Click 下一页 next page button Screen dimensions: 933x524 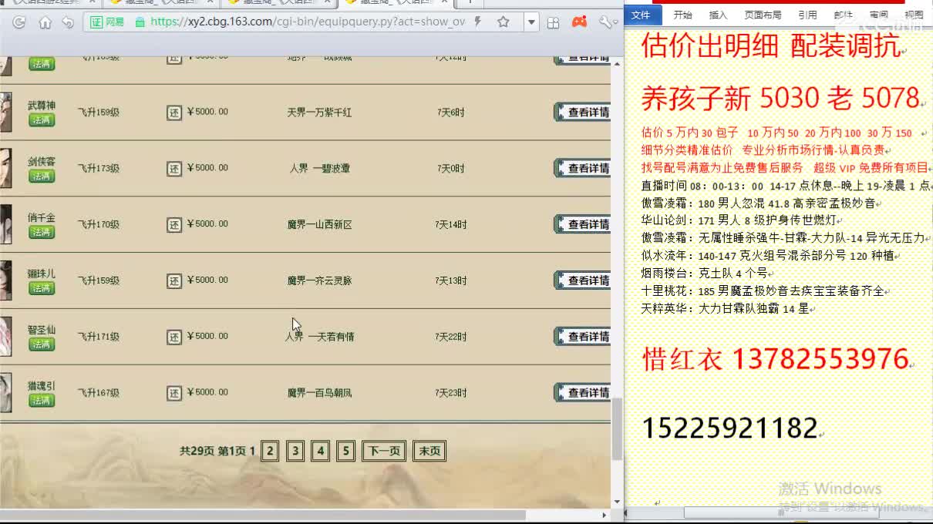pos(384,452)
